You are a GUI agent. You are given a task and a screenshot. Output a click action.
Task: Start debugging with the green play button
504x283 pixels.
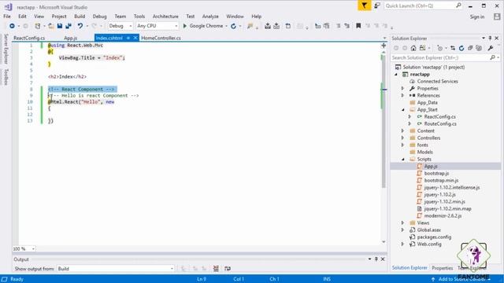coord(185,26)
